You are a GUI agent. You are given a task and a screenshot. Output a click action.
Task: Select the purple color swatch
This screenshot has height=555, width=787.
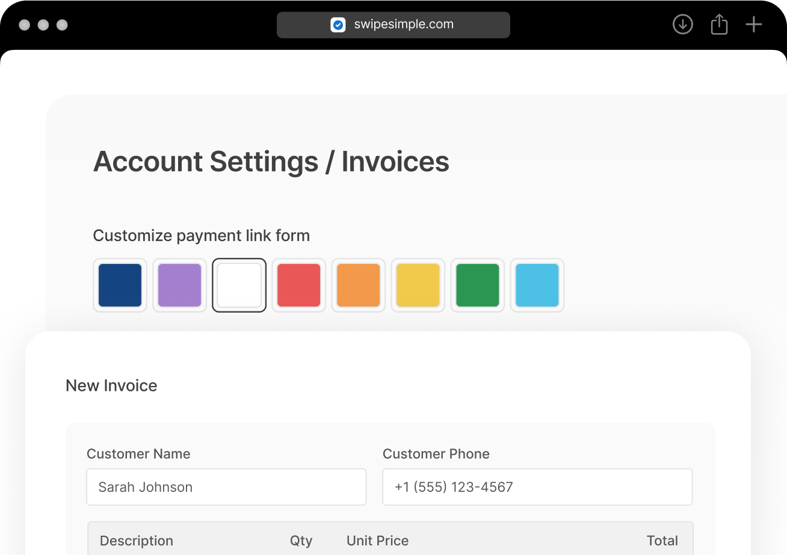pos(180,285)
